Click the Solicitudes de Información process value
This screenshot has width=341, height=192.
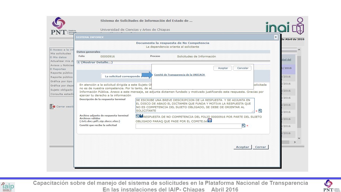196,57
